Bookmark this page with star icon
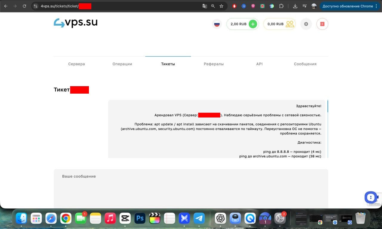Viewport: 382px width, 229px height. point(221,6)
